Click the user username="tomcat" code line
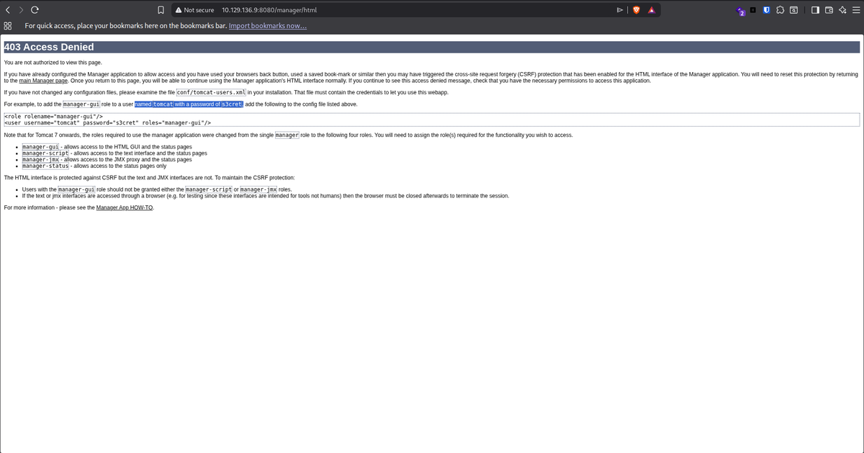Image resolution: width=864 pixels, height=453 pixels. click(107, 122)
